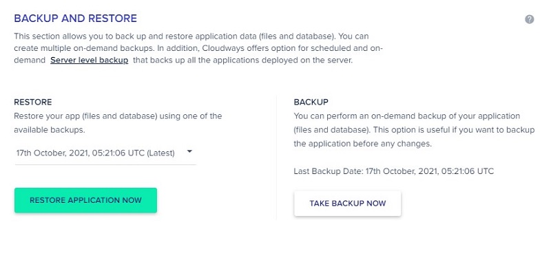Follow the Server level backup link
This screenshot has height=260, width=551.
click(x=90, y=60)
